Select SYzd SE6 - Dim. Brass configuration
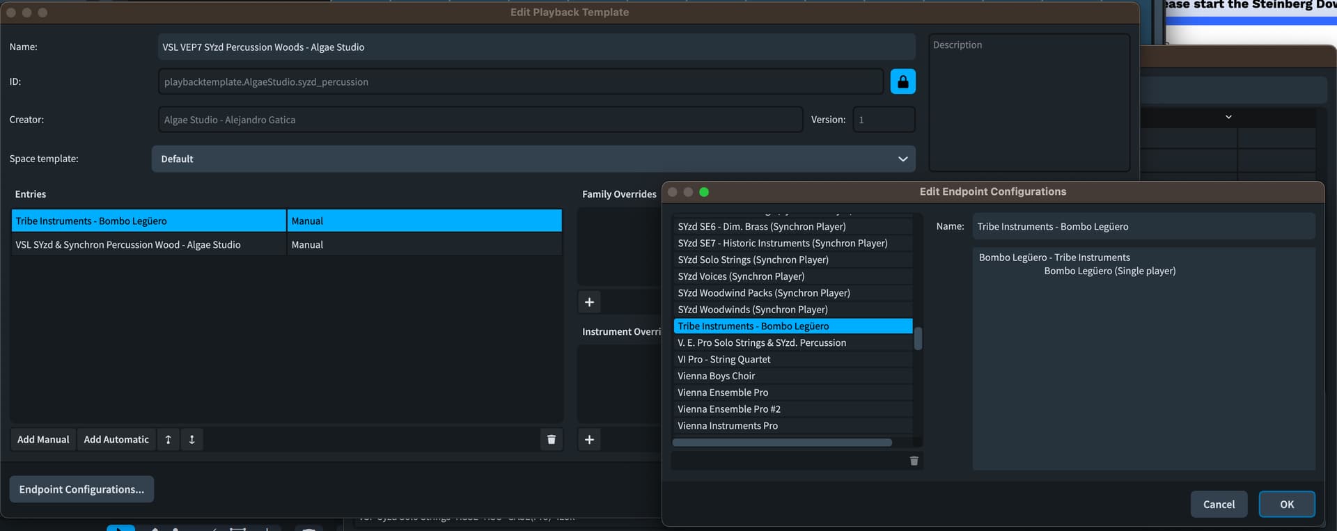The image size is (1337, 531). [x=793, y=226]
